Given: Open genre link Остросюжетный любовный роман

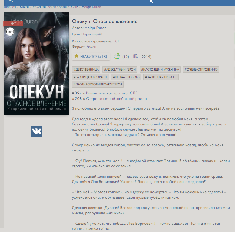Looking at the screenshot, I should (116, 99).
